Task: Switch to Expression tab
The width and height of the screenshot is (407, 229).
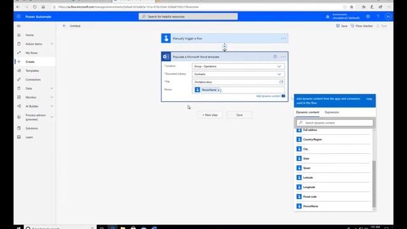Action: coord(332,112)
